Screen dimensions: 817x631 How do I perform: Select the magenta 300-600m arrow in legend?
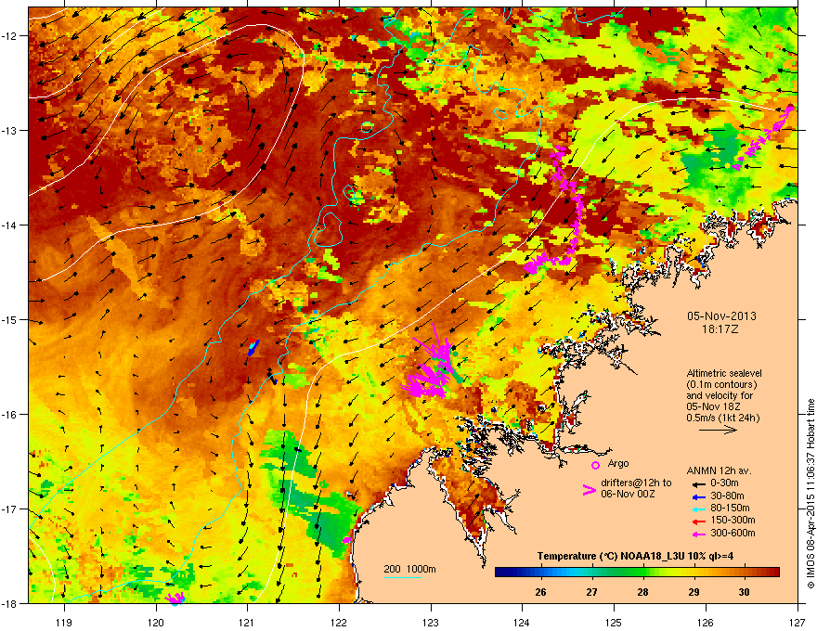(x=699, y=534)
